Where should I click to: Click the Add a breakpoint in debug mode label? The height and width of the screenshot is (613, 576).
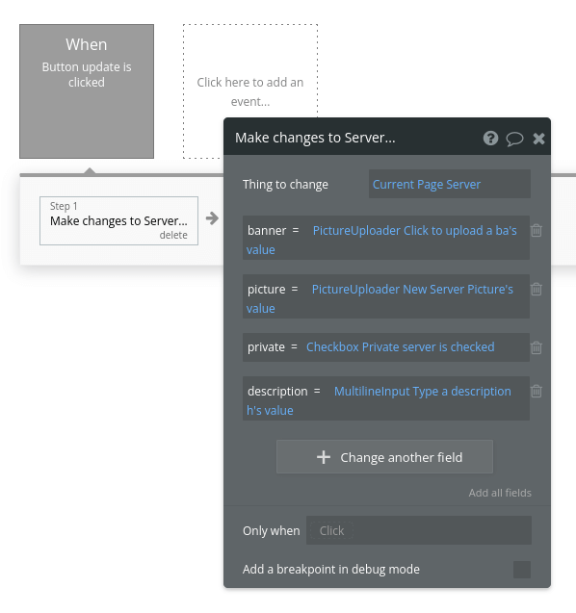pyautogui.click(x=331, y=570)
